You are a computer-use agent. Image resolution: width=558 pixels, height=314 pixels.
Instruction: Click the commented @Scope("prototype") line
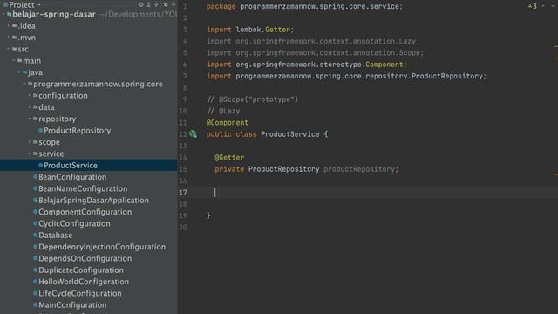253,99
